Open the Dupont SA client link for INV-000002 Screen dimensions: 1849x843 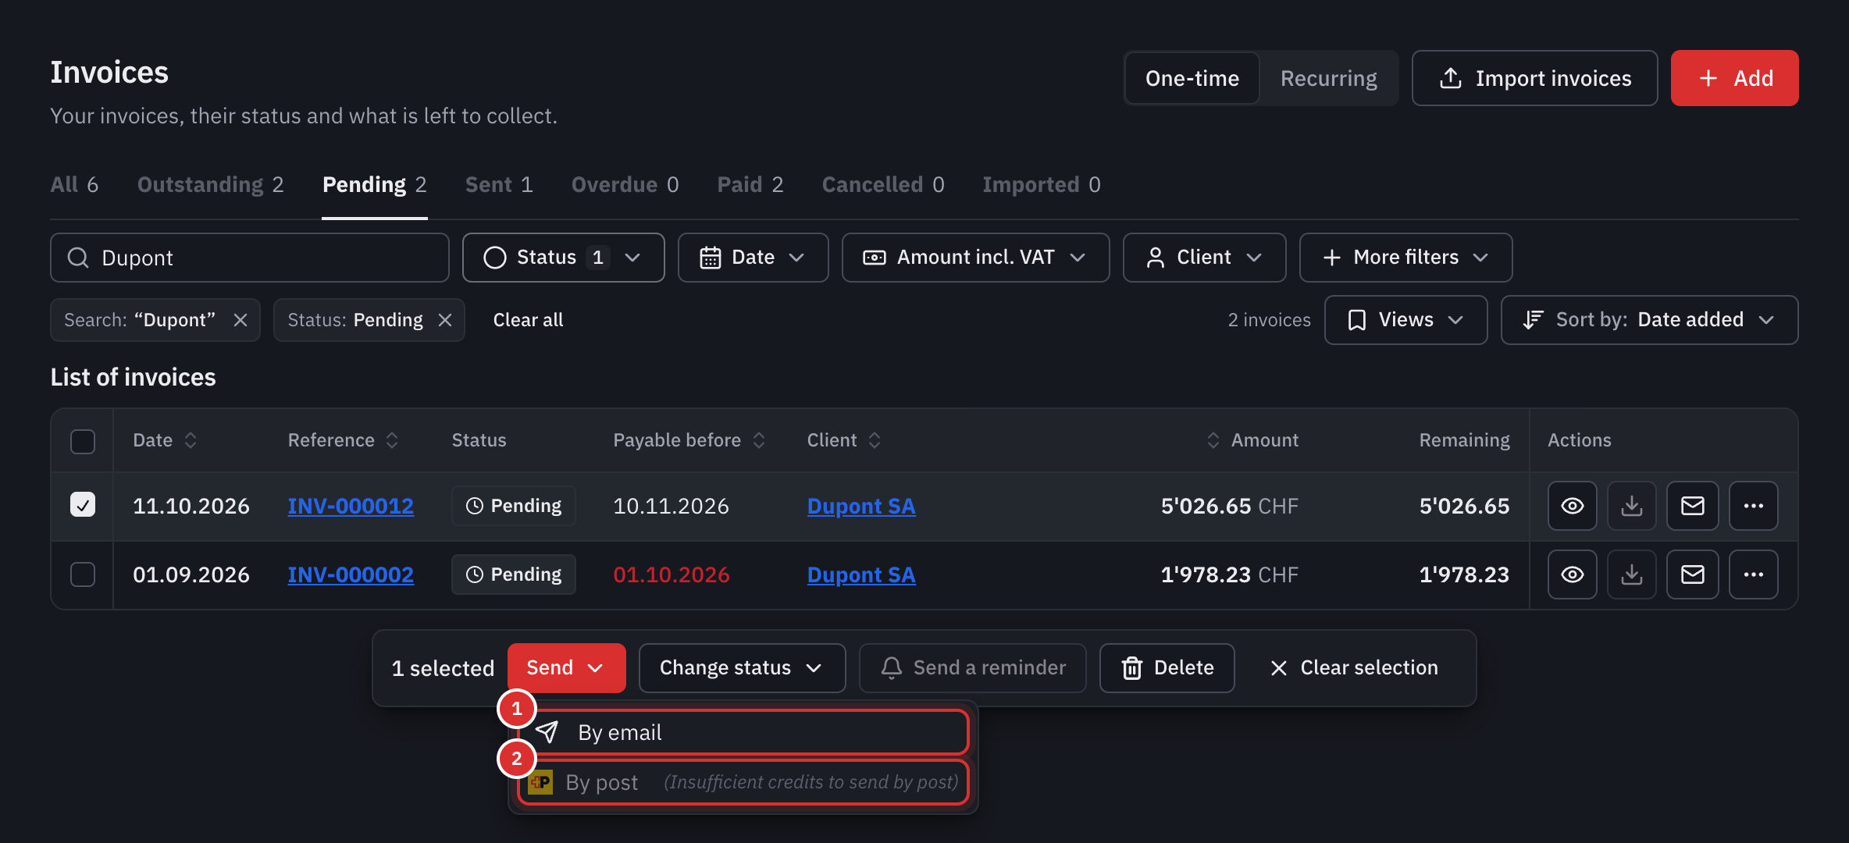861,574
